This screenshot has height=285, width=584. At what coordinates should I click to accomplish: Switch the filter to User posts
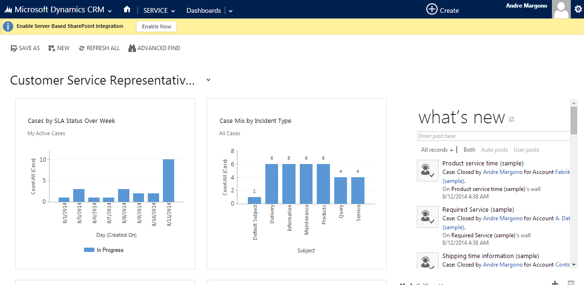click(526, 150)
